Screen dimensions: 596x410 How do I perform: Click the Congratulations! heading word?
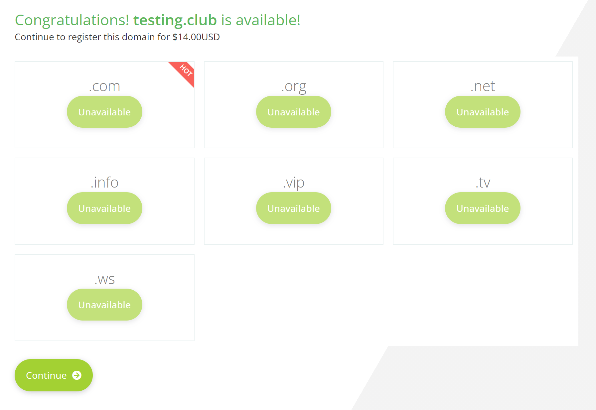(x=72, y=20)
